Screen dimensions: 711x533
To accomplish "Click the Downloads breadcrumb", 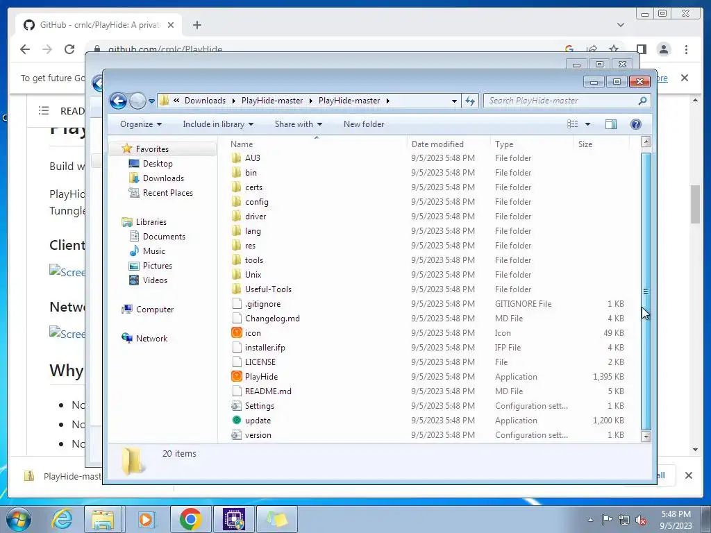I will pos(205,101).
